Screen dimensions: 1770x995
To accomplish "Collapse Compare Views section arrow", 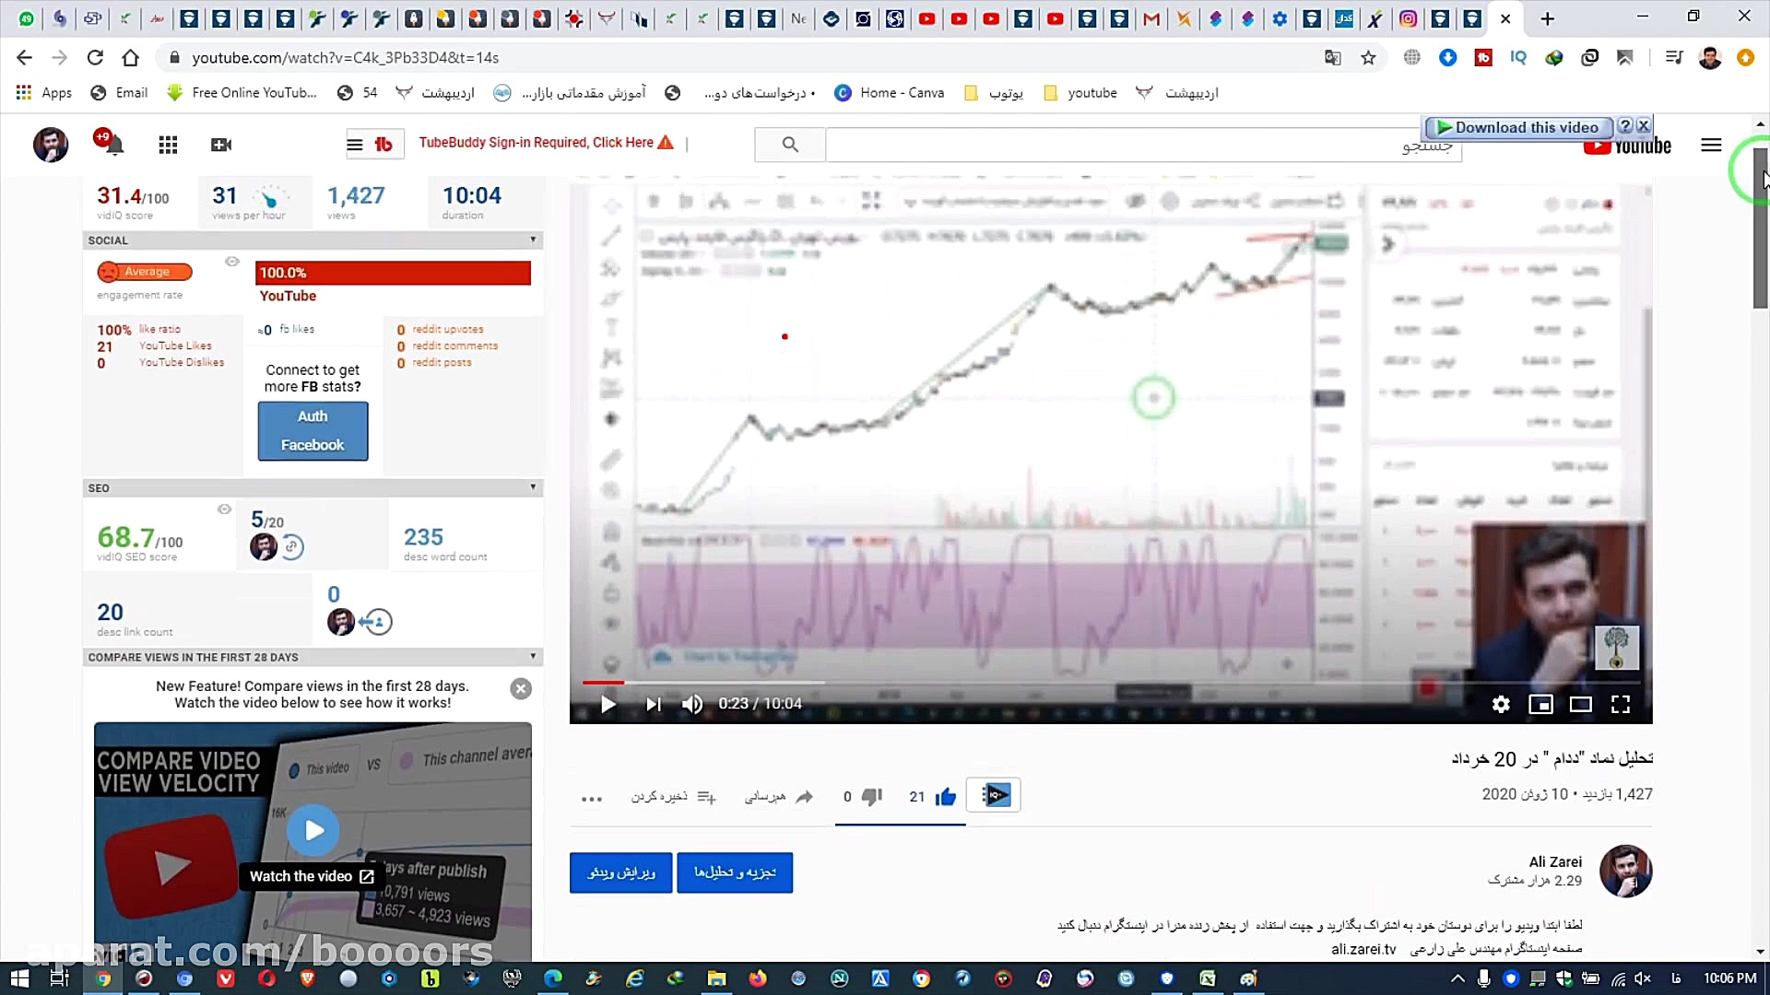I will pyautogui.click(x=533, y=656).
